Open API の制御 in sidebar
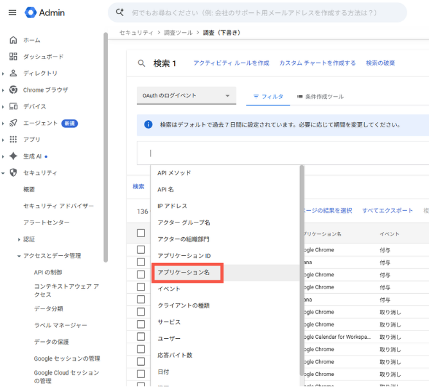The image size is (429, 387). (x=48, y=272)
